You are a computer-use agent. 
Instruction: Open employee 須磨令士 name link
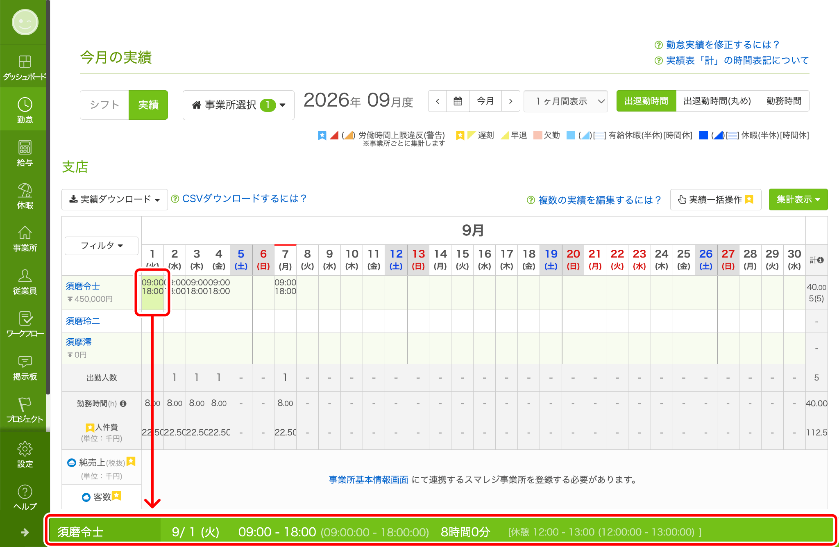83,286
